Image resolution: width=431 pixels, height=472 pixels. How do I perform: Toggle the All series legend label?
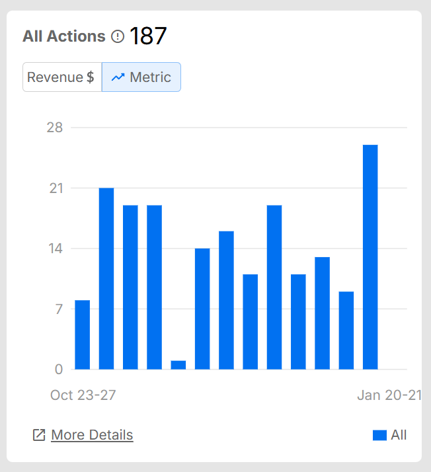pyautogui.click(x=399, y=435)
